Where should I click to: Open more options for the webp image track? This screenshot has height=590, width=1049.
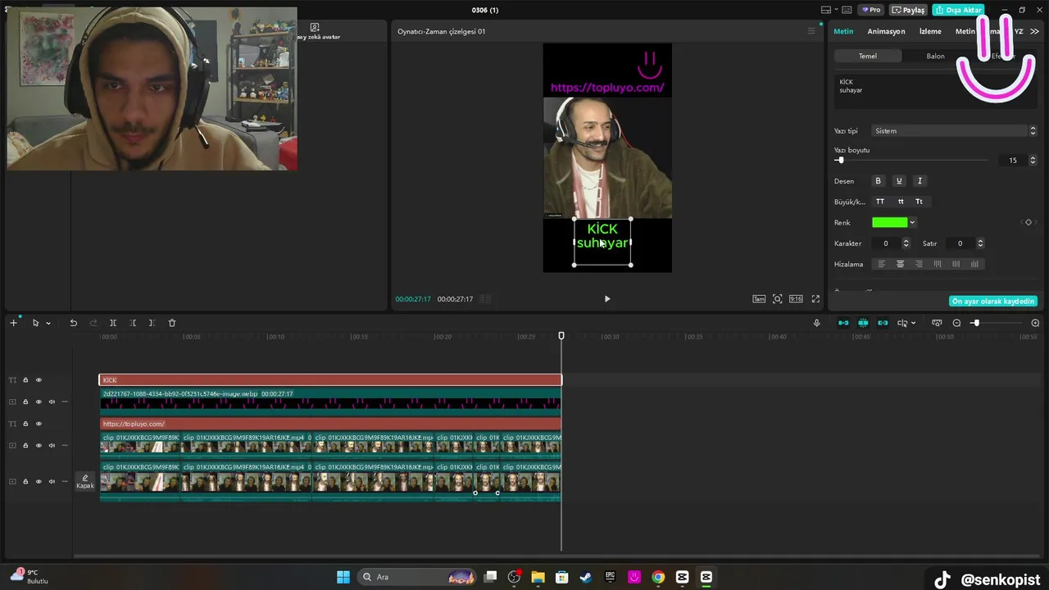click(65, 402)
